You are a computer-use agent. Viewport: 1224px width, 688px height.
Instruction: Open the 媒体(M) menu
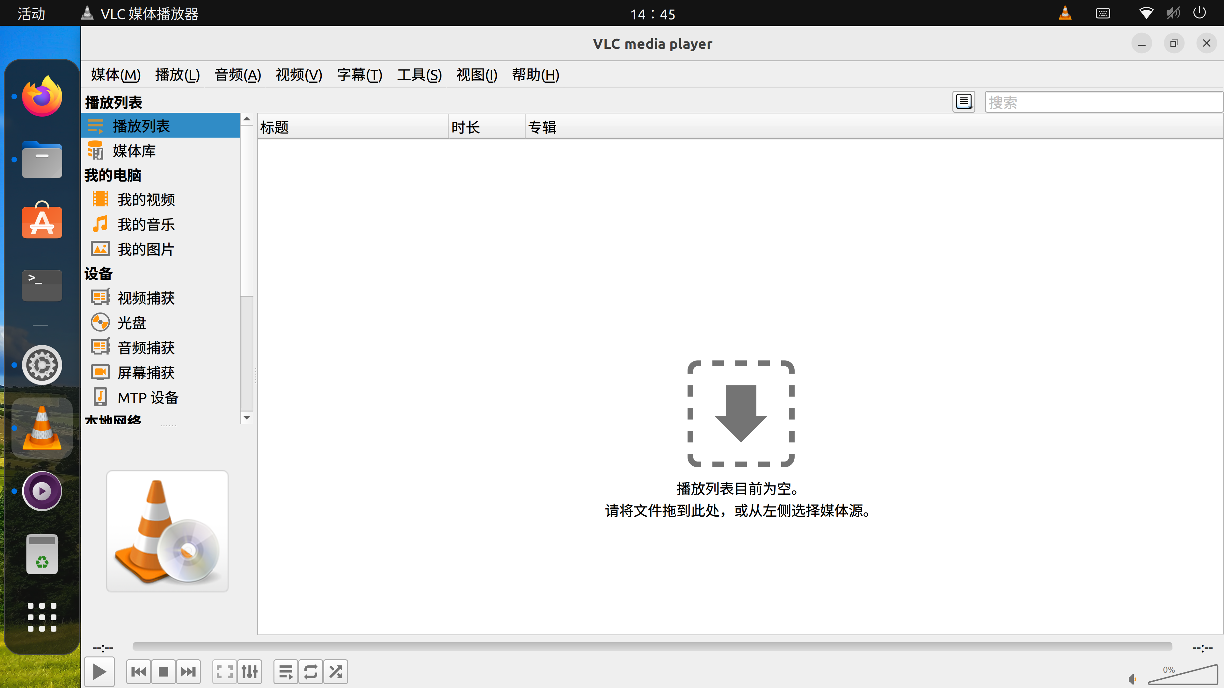(115, 75)
